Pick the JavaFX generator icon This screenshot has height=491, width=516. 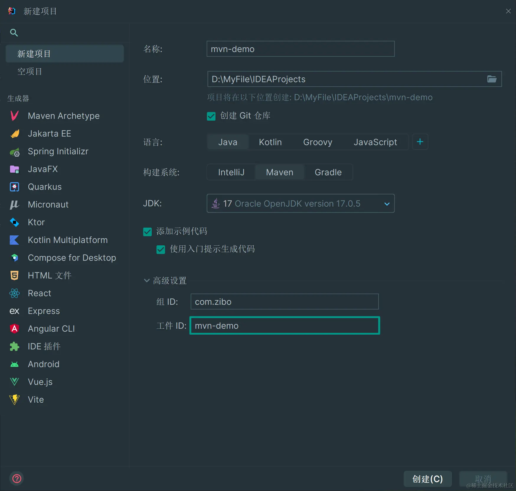(x=14, y=169)
